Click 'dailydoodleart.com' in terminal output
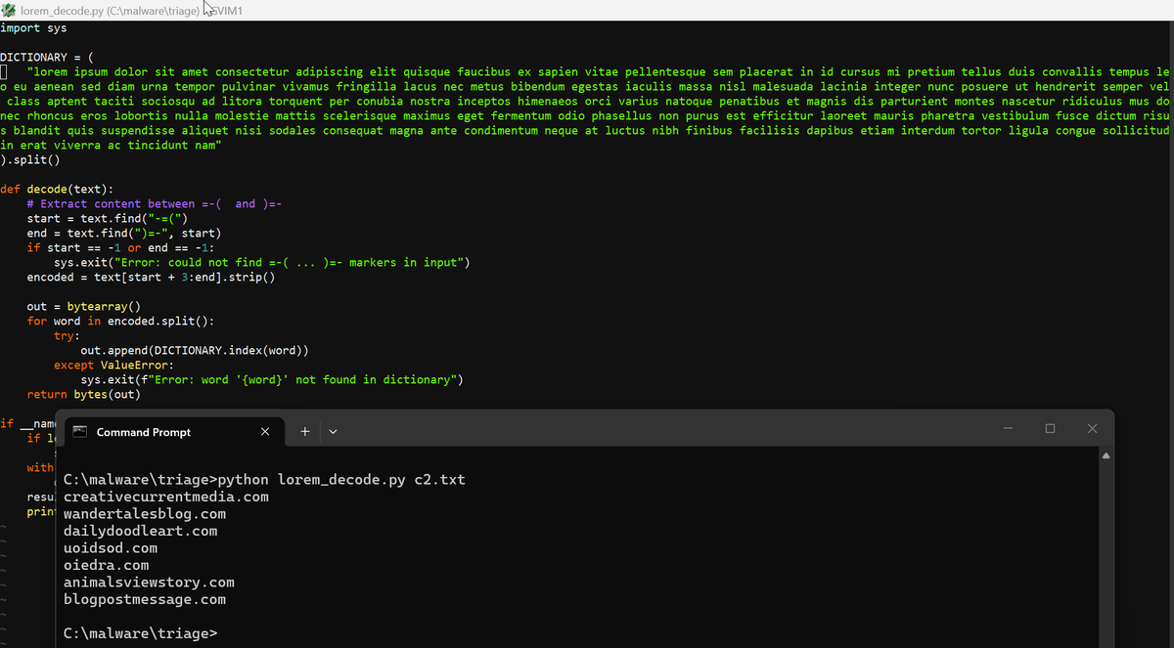This screenshot has width=1174, height=648. click(x=140, y=531)
